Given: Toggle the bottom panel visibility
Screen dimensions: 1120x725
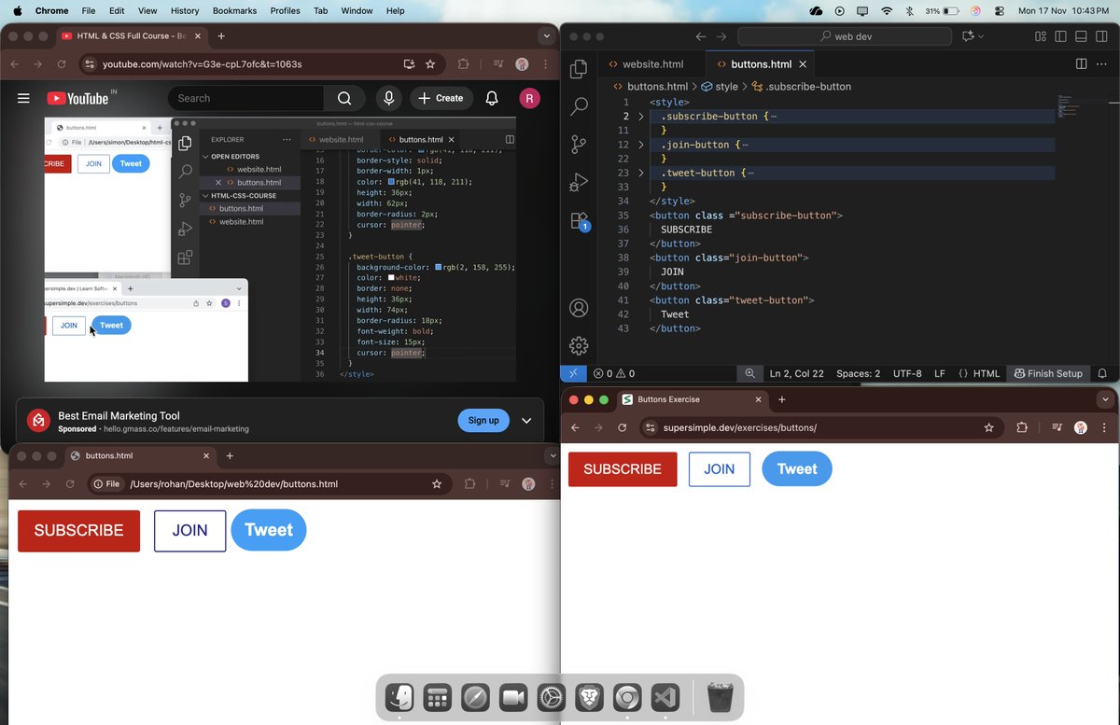Looking at the screenshot, I should (1081, 36).
